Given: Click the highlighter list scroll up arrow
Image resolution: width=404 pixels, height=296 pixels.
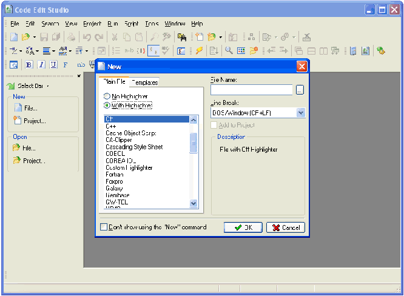Looking at the screenshot, I should (x=194, y=119).
